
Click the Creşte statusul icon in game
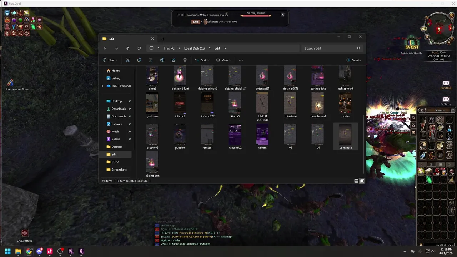click(x=25, y=233)
